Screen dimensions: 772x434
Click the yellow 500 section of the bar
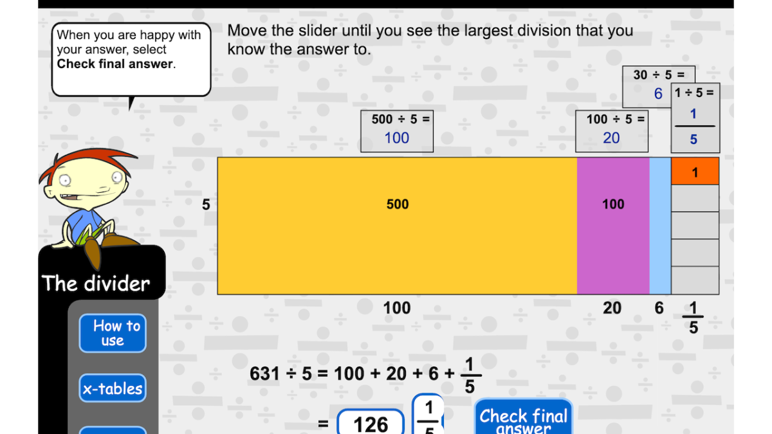click(397, 225)
